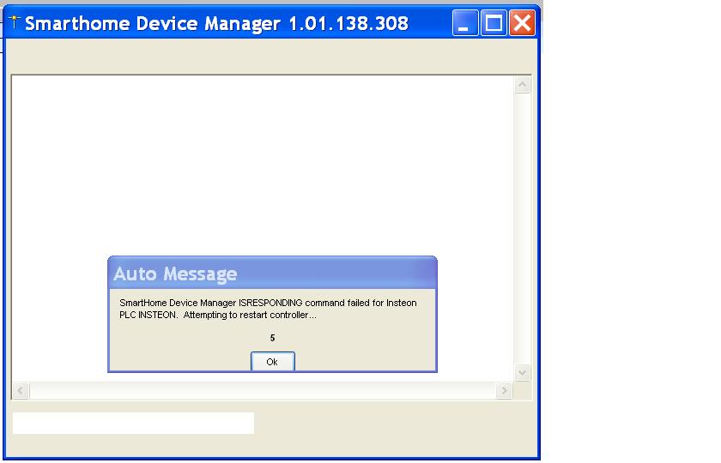Click the Smarthome Device Manager title bar icon
721x463 pixels.
15,22
